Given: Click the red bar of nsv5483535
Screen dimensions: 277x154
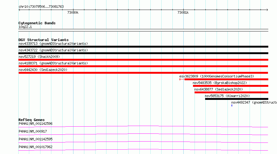Looking at the screenshot, I should (x=231, y=86).
